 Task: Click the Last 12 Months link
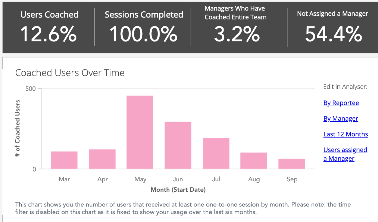pyautogui.click(x=346, y=134)
